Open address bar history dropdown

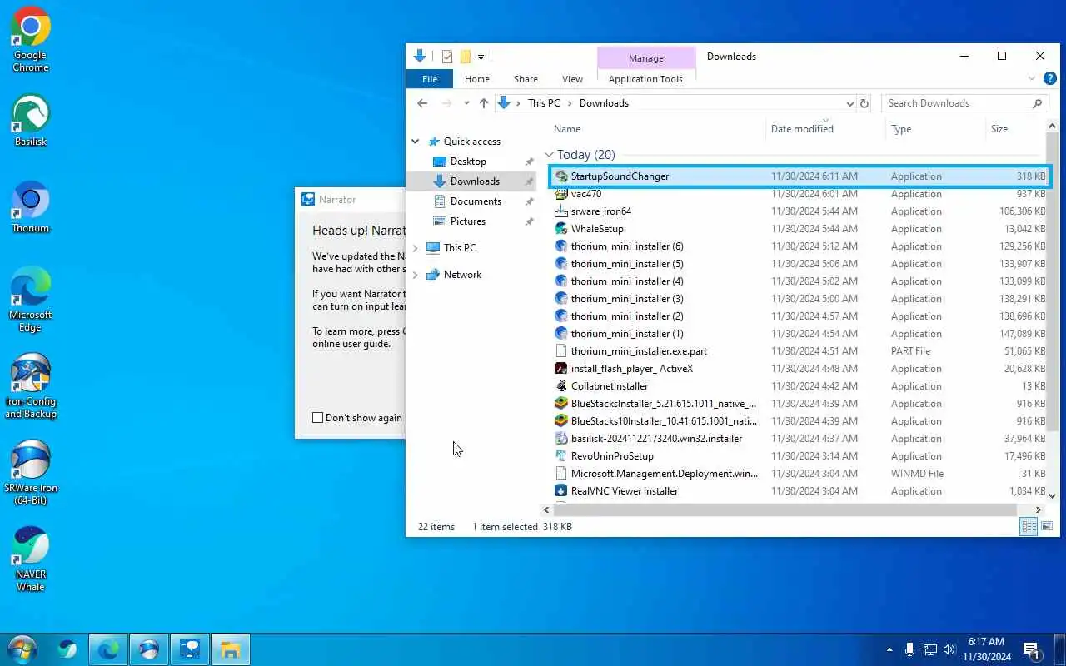(x=849, y=103)
